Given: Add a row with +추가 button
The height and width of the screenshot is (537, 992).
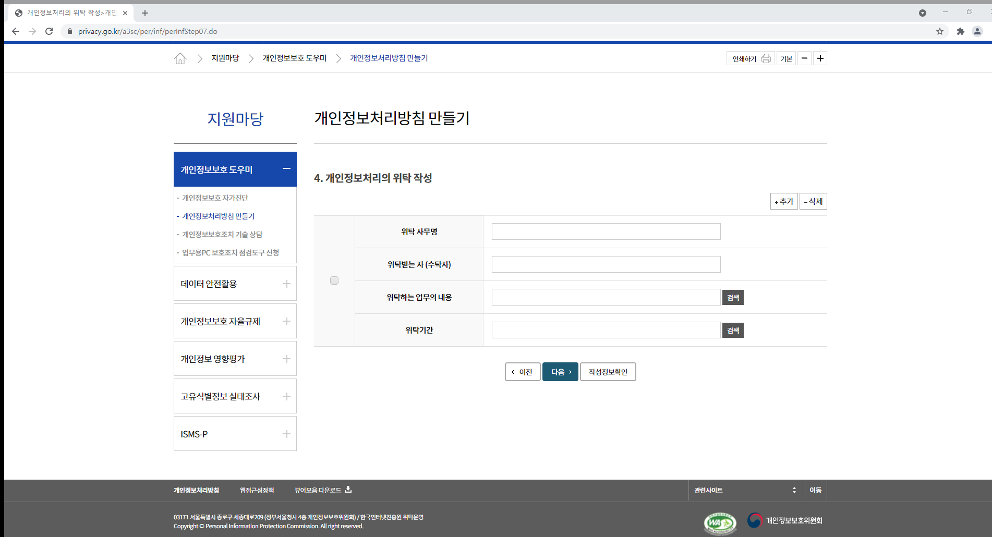Looking at the screenshot, I should [784, 201].
